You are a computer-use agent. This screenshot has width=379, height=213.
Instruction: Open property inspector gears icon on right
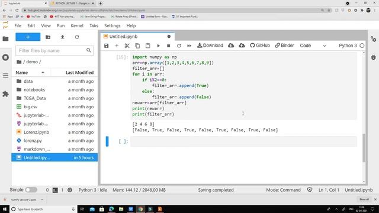[374, 39]
